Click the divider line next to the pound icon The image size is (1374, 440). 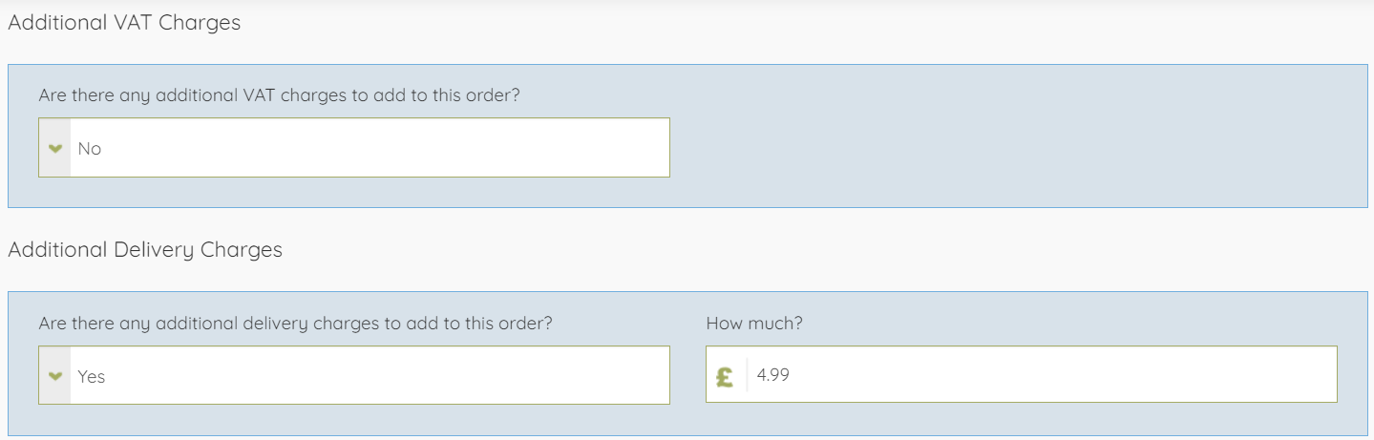pos(747,375)
